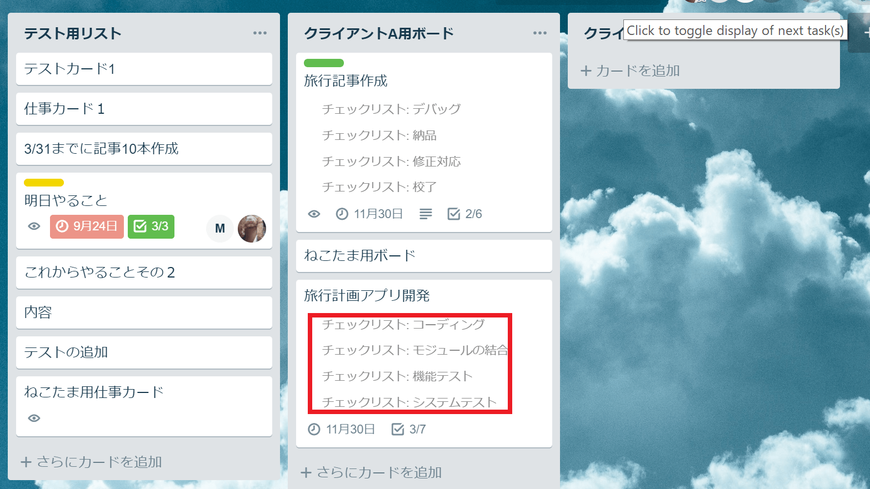Click カードを追加 in the third list
The image size is (870, 489).
click(x=631, y=71)
